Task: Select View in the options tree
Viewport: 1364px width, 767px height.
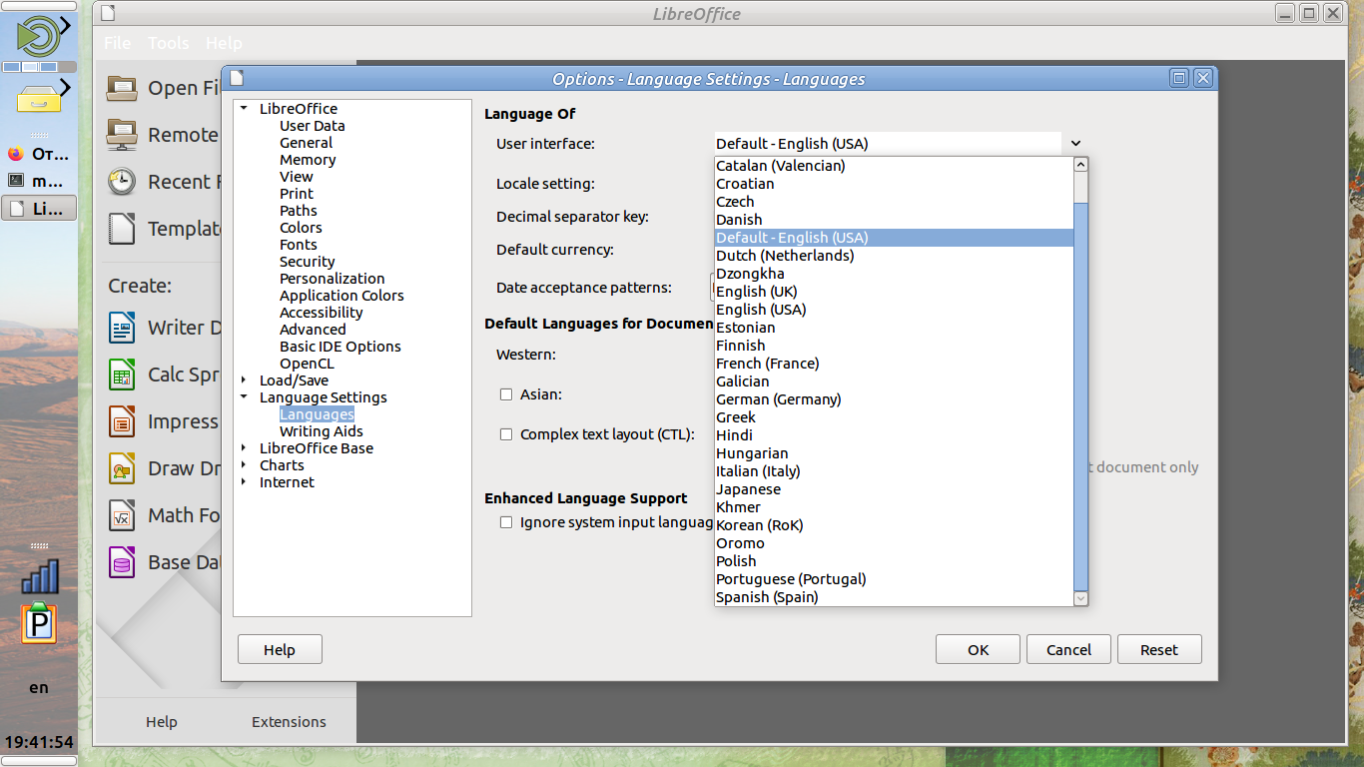Action: click(x=297, y=177)
